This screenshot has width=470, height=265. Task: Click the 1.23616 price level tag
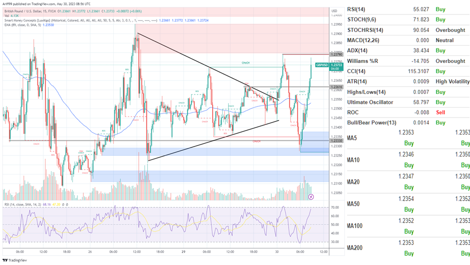tap(336, 87)
